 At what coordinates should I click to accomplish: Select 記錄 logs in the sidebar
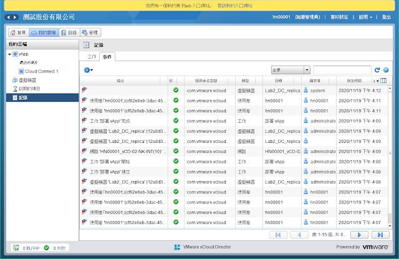[42, 97]
